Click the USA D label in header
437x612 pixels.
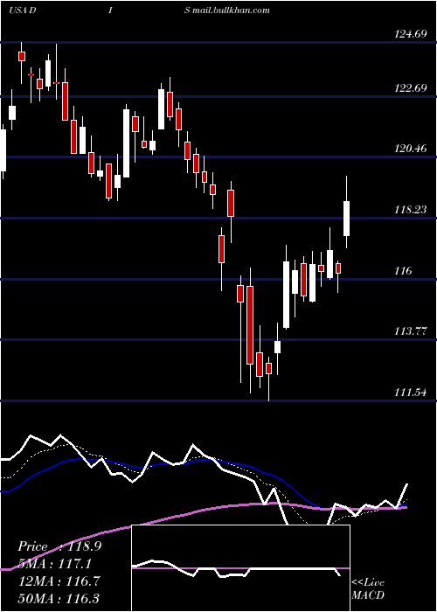(x=22, y=10)
